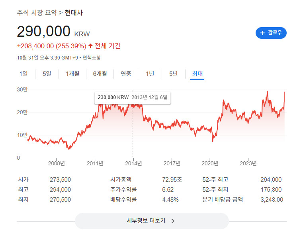301x236 pixels.
Task: Show the 1개월 chart range
Action: click(x=72, y=73)
